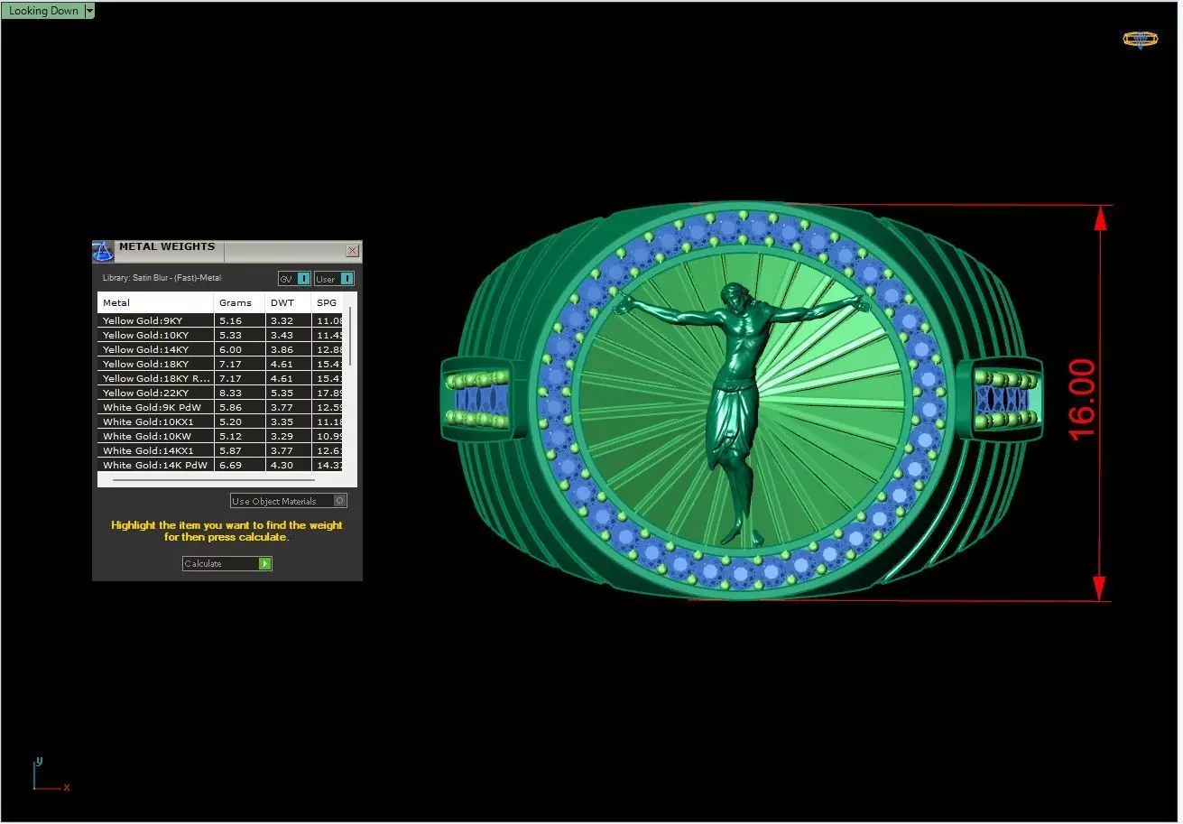Select the White Gold:14K PdW row

(x=221, y=465)
